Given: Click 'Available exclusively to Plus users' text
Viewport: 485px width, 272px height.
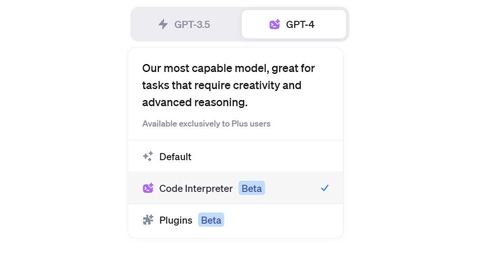Looking at the screenshot, I should [206, 124].
